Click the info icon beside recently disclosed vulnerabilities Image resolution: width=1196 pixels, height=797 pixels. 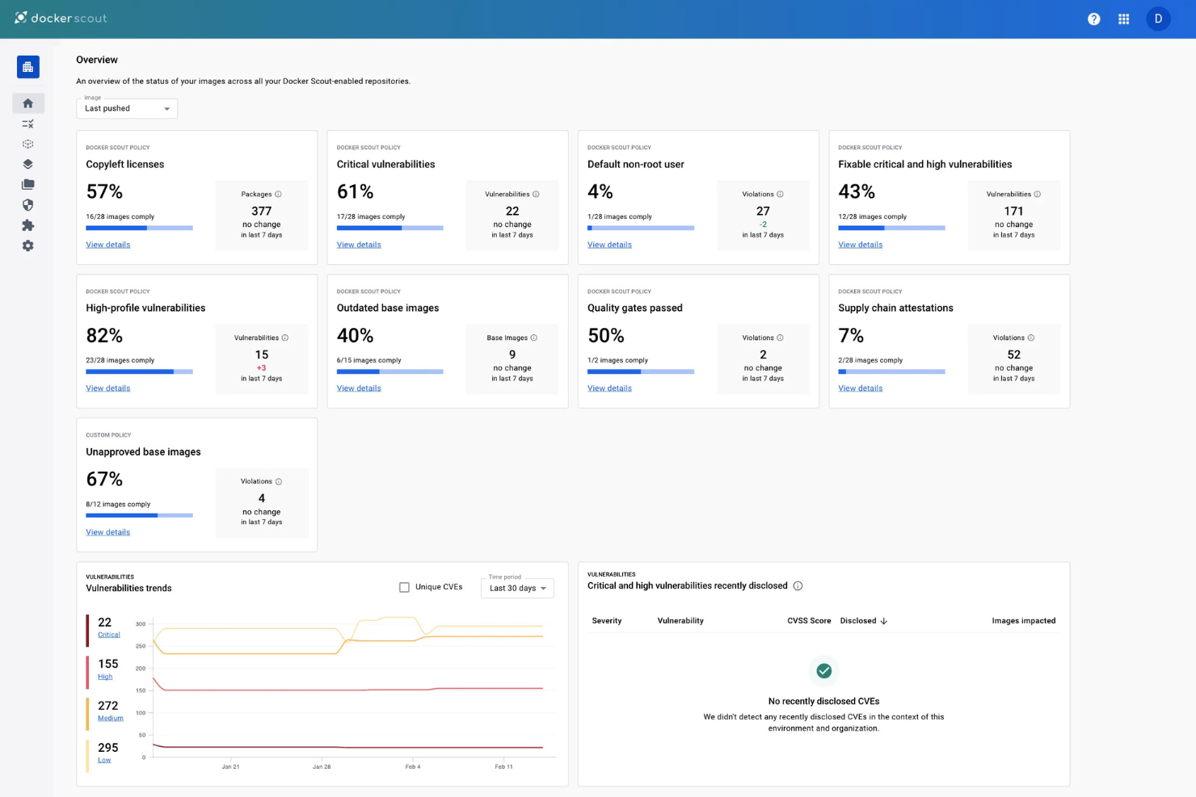pyautogui.click(x=798, y=585)
